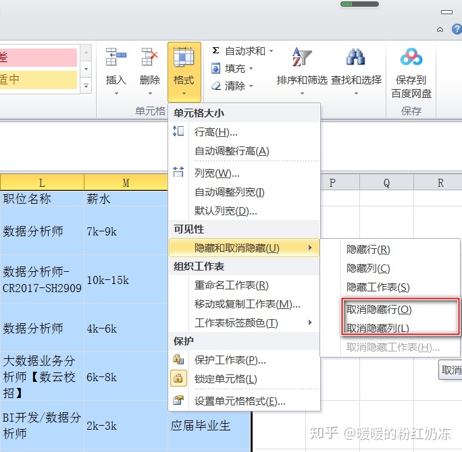The height and width of the screenshot is (452, 462).
Task: Choose 工作表标签颜色(T) menu item
Action: (x=244, y=323)
